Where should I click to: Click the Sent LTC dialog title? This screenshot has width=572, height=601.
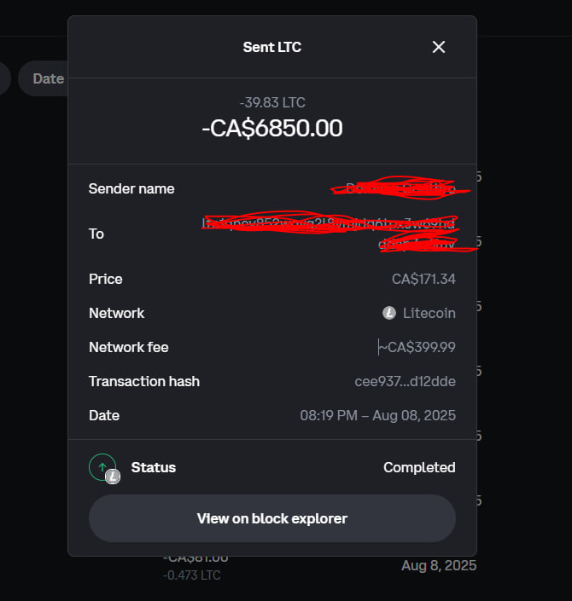pos(272,47)
